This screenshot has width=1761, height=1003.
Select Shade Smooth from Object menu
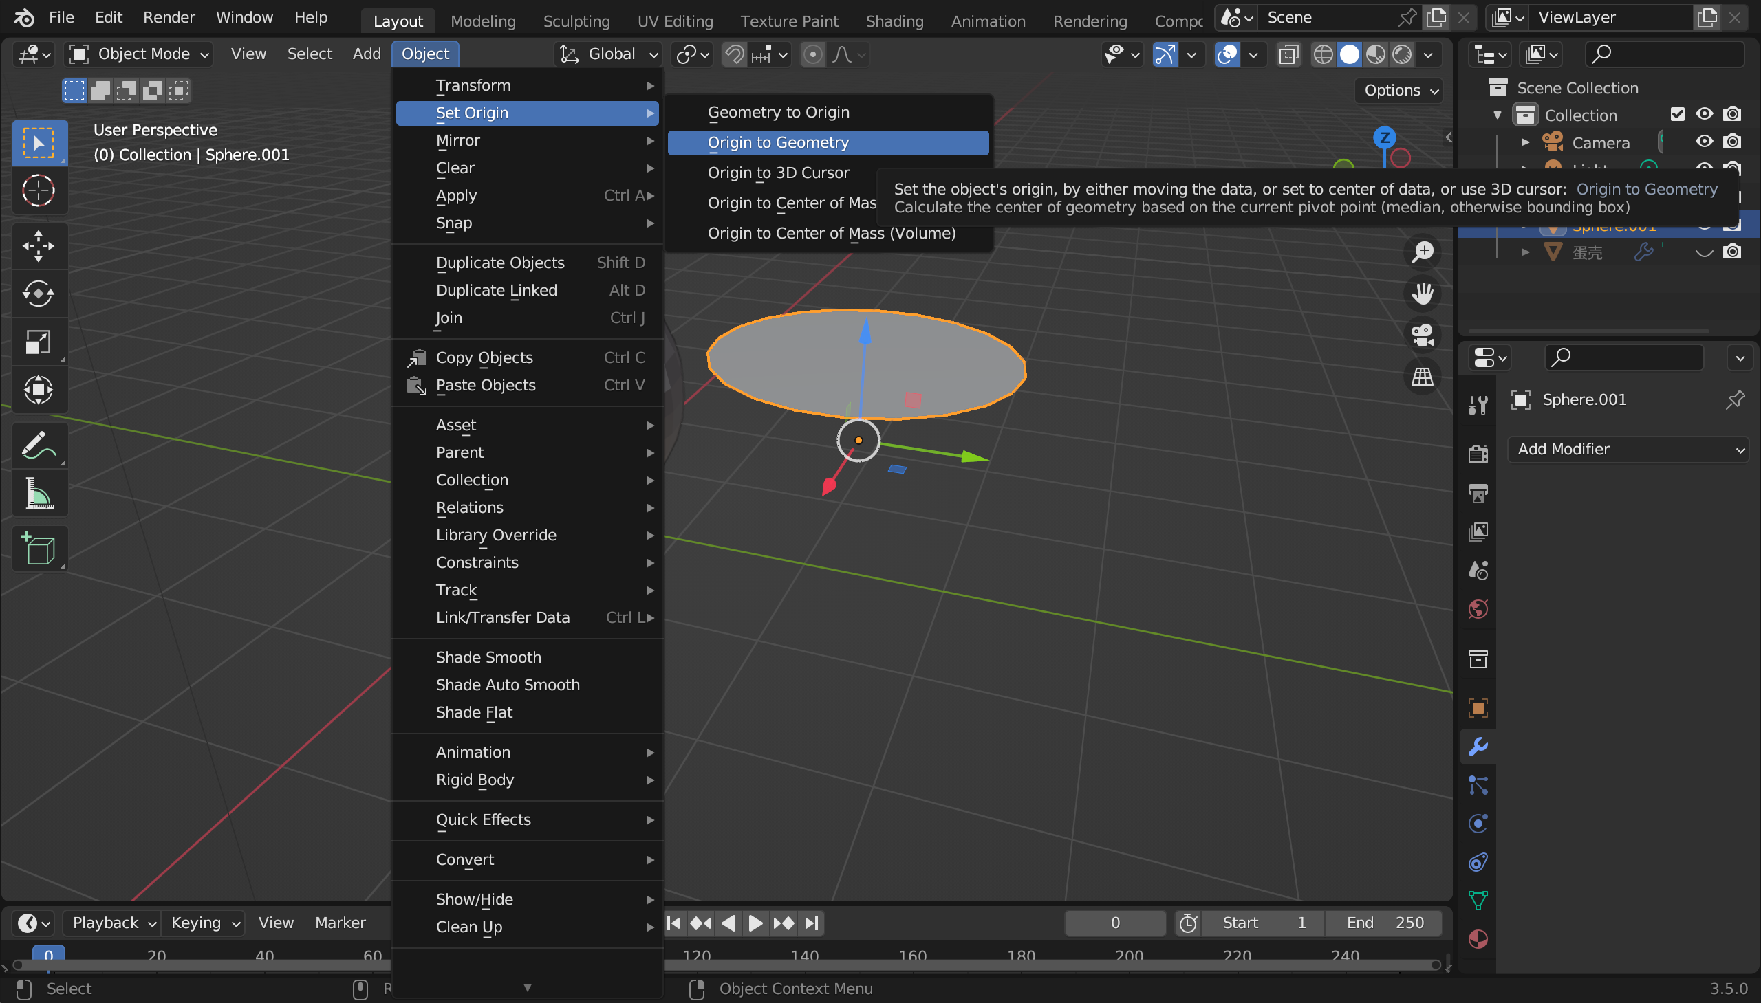click(527, 657)
